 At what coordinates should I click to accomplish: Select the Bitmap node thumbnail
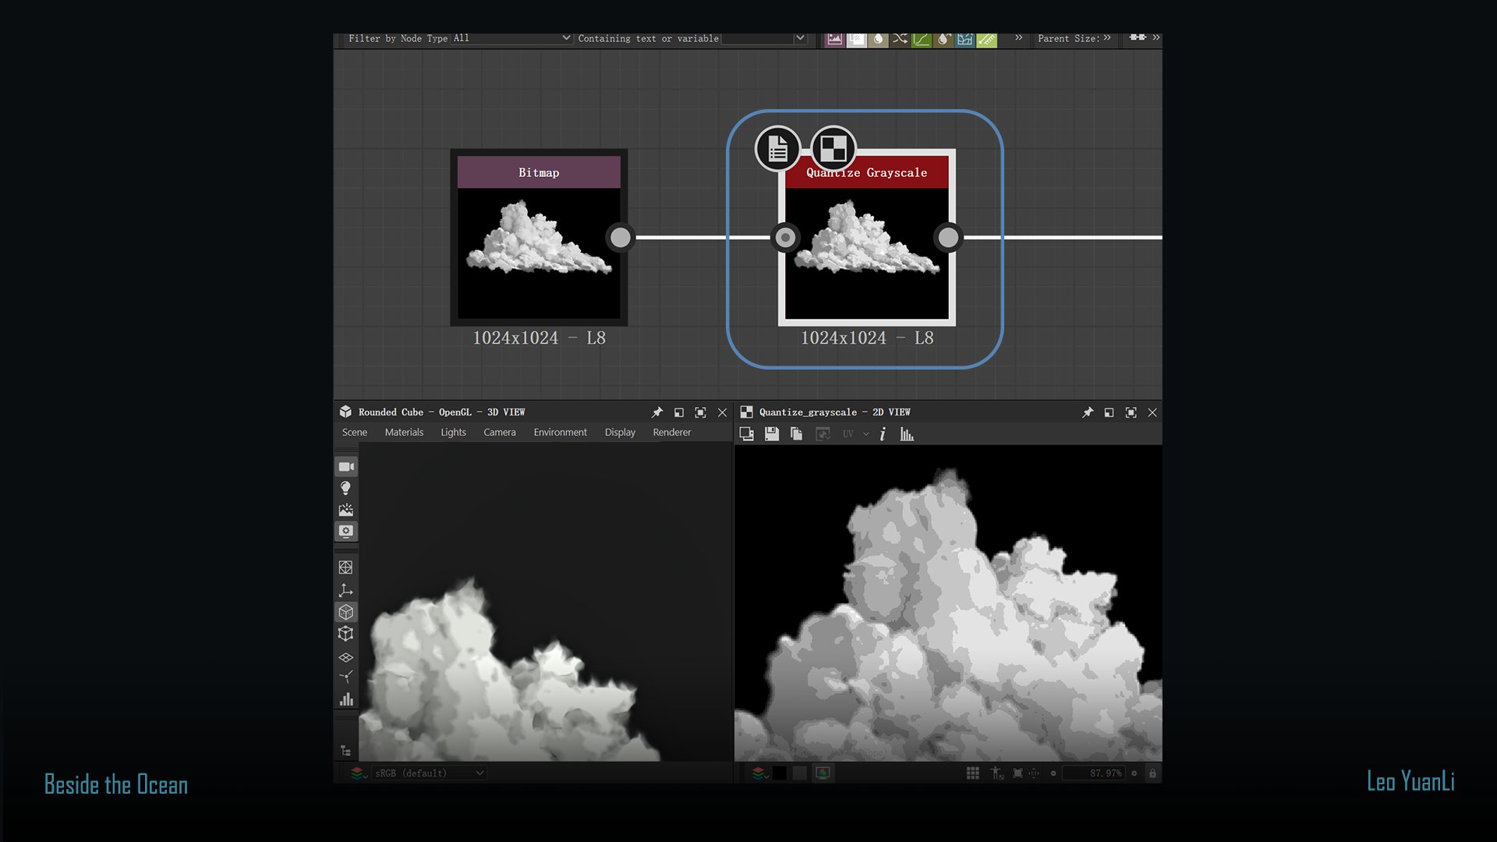539,252
